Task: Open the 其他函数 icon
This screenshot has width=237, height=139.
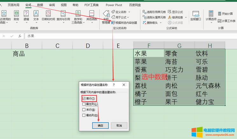Action: pos(92,14)
